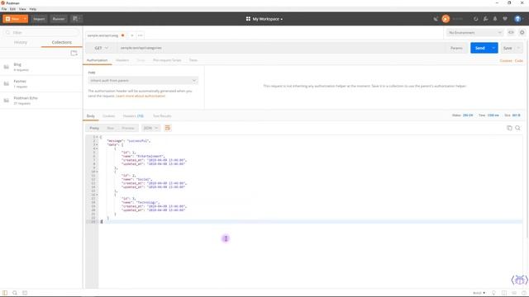
Task: Select the Raw response view
Action: pos(110,128)
